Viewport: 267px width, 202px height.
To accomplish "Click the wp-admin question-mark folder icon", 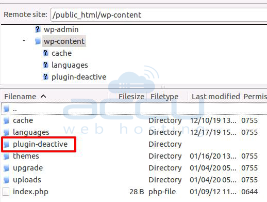I will (38, 29).
